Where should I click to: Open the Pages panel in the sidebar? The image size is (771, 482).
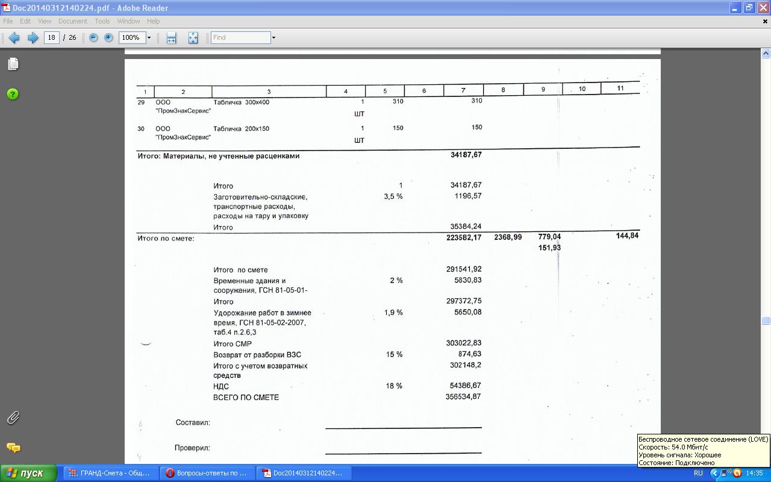(x=13, y=64)
